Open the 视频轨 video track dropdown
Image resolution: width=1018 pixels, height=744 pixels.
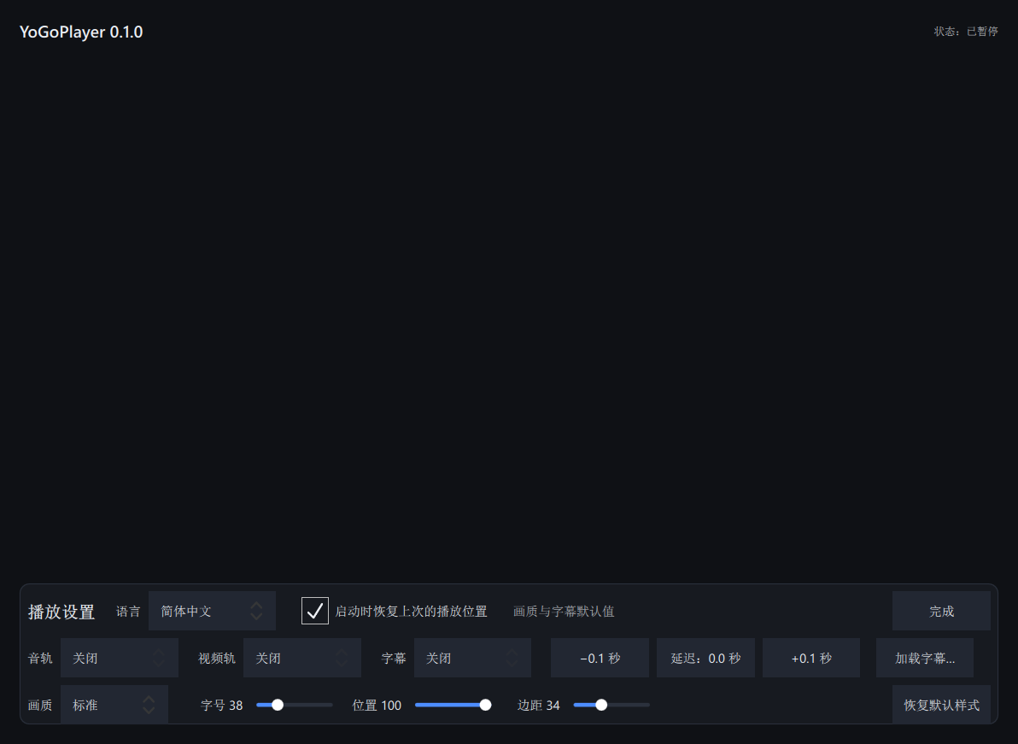point(301,658)
